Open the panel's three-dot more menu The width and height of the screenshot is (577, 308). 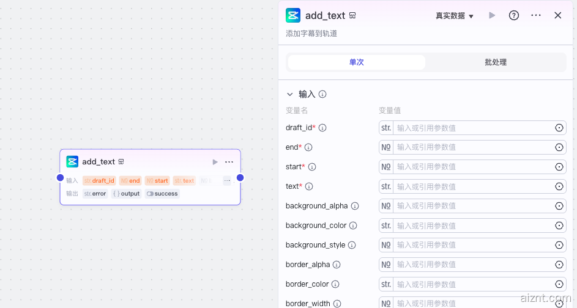(536, 15)
